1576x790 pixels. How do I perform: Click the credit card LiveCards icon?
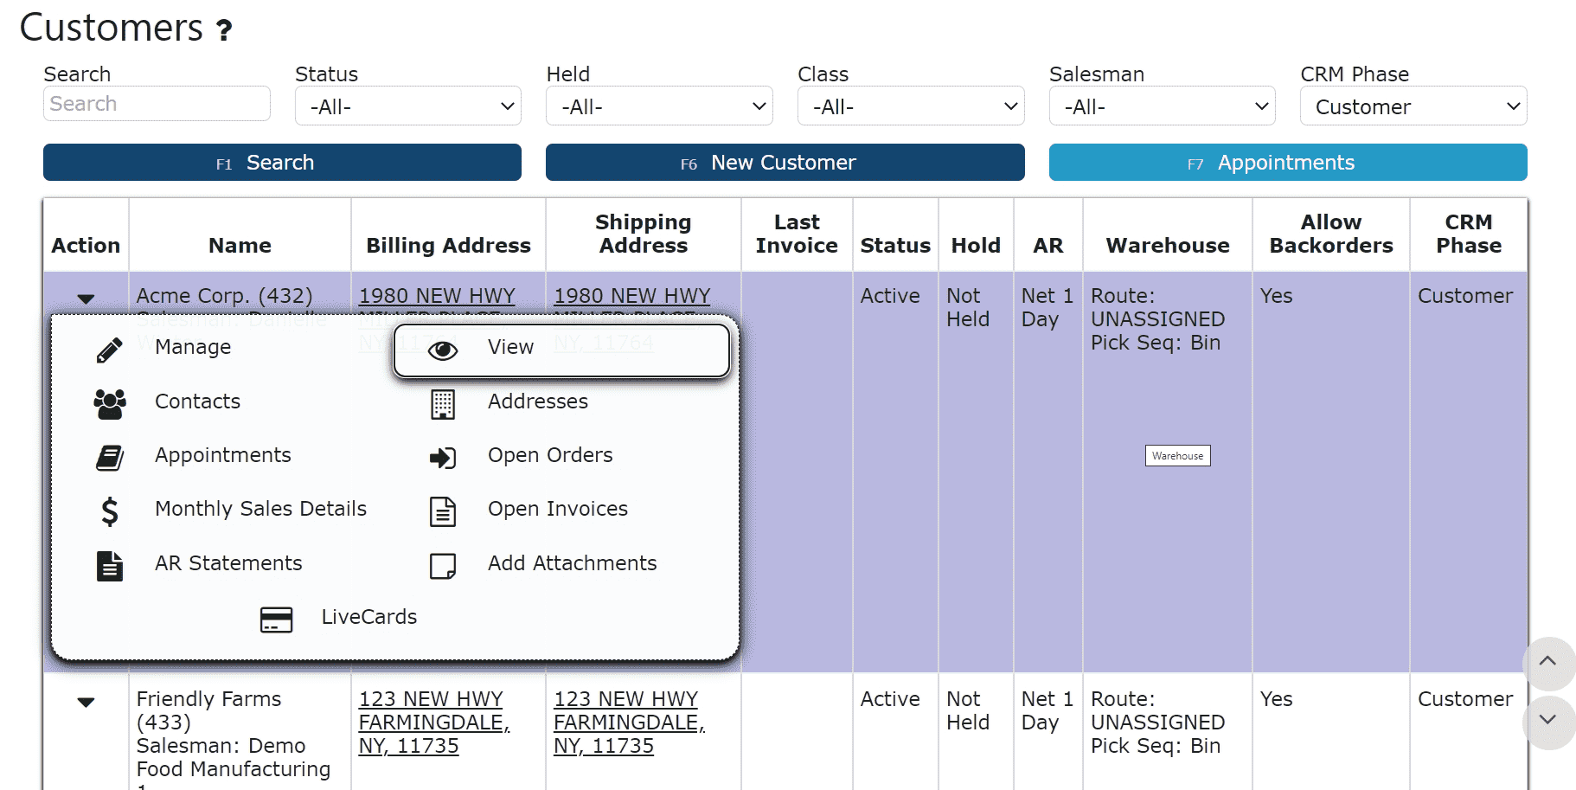pyautogui.click(x=276, y=620)
